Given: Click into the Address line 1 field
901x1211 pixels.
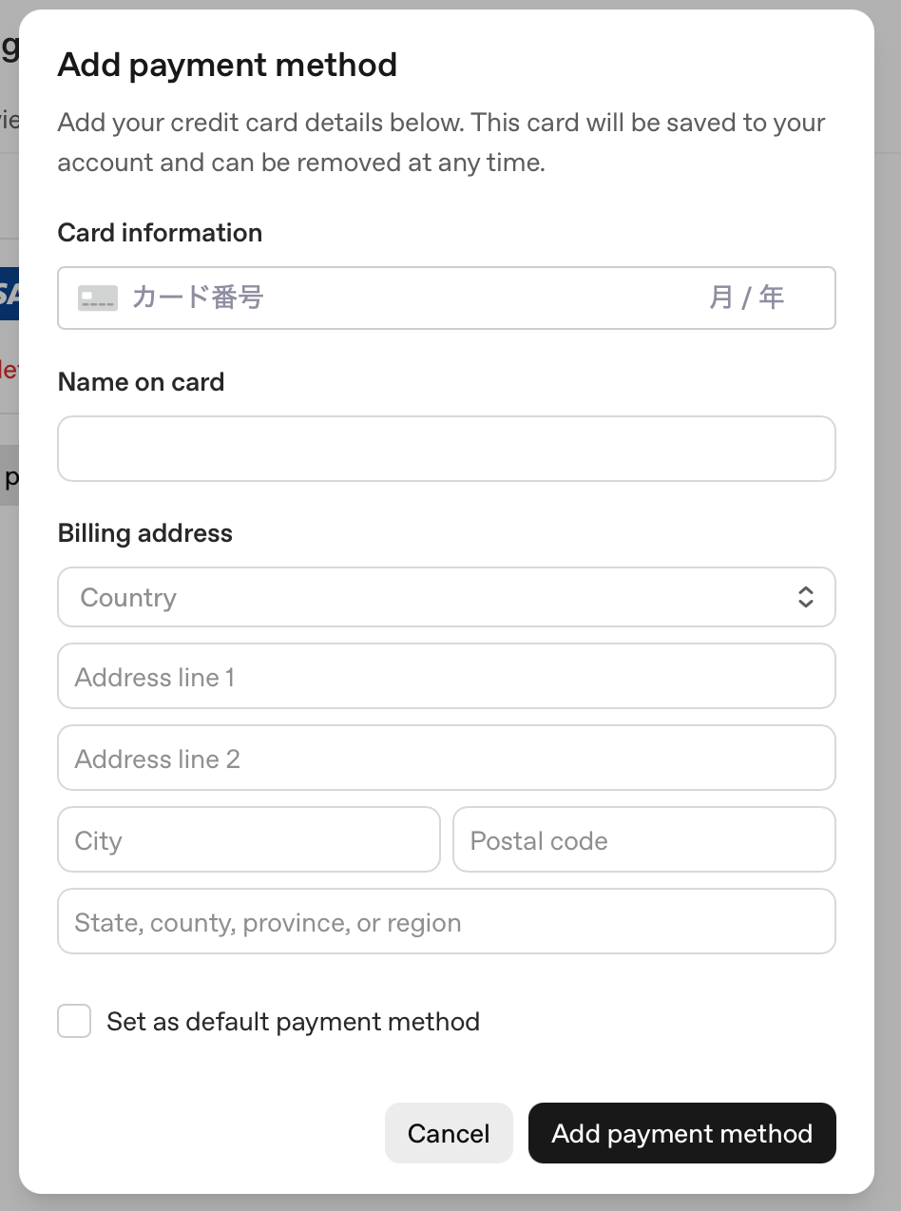Looking at the screenshot, I should (x=446, y=677).
